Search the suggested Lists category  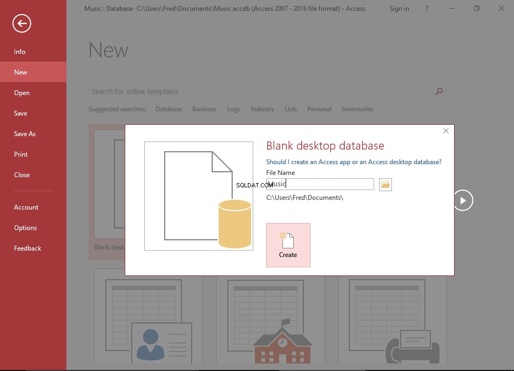[290, 109]
